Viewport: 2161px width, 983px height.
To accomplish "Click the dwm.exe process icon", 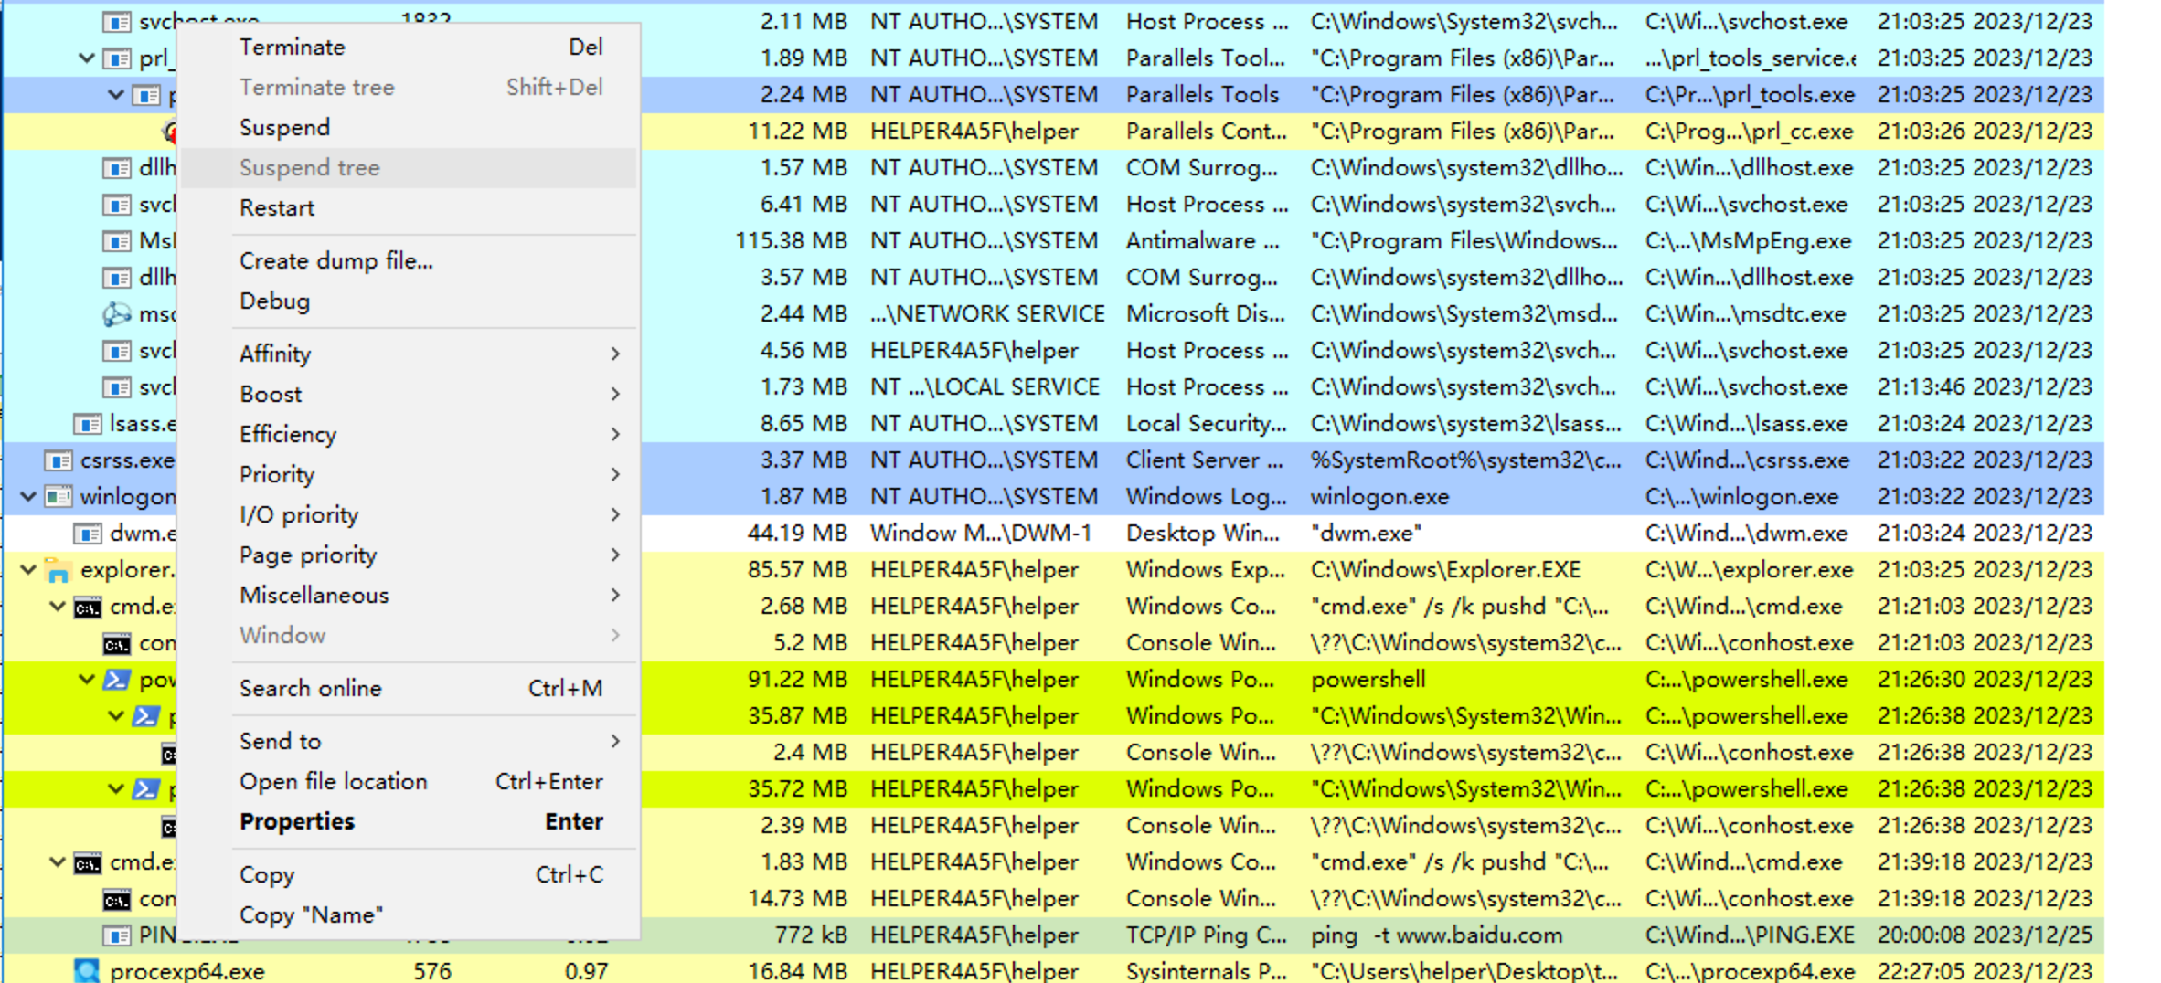I will (x=87, y=534).
